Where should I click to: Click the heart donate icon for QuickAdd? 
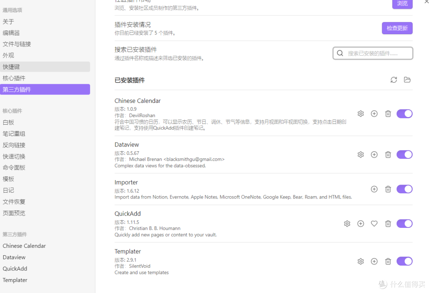[374, 224]
